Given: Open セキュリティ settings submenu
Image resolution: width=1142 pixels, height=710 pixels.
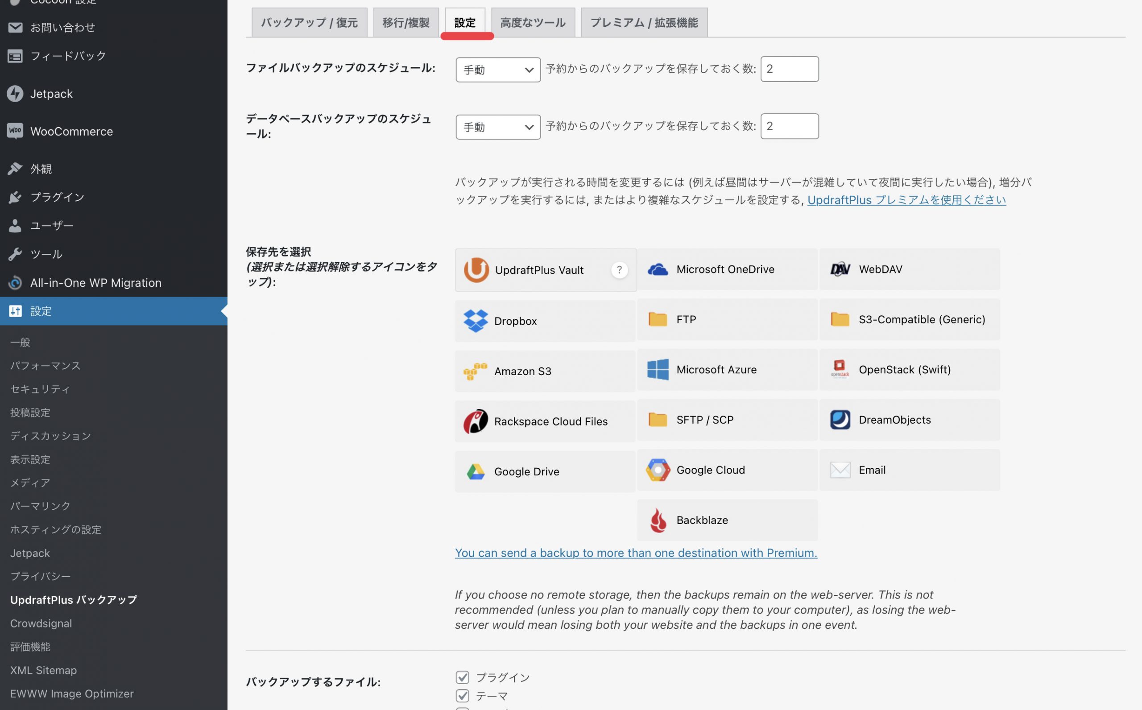Looking at the screenshot, I should pos(41,389).
